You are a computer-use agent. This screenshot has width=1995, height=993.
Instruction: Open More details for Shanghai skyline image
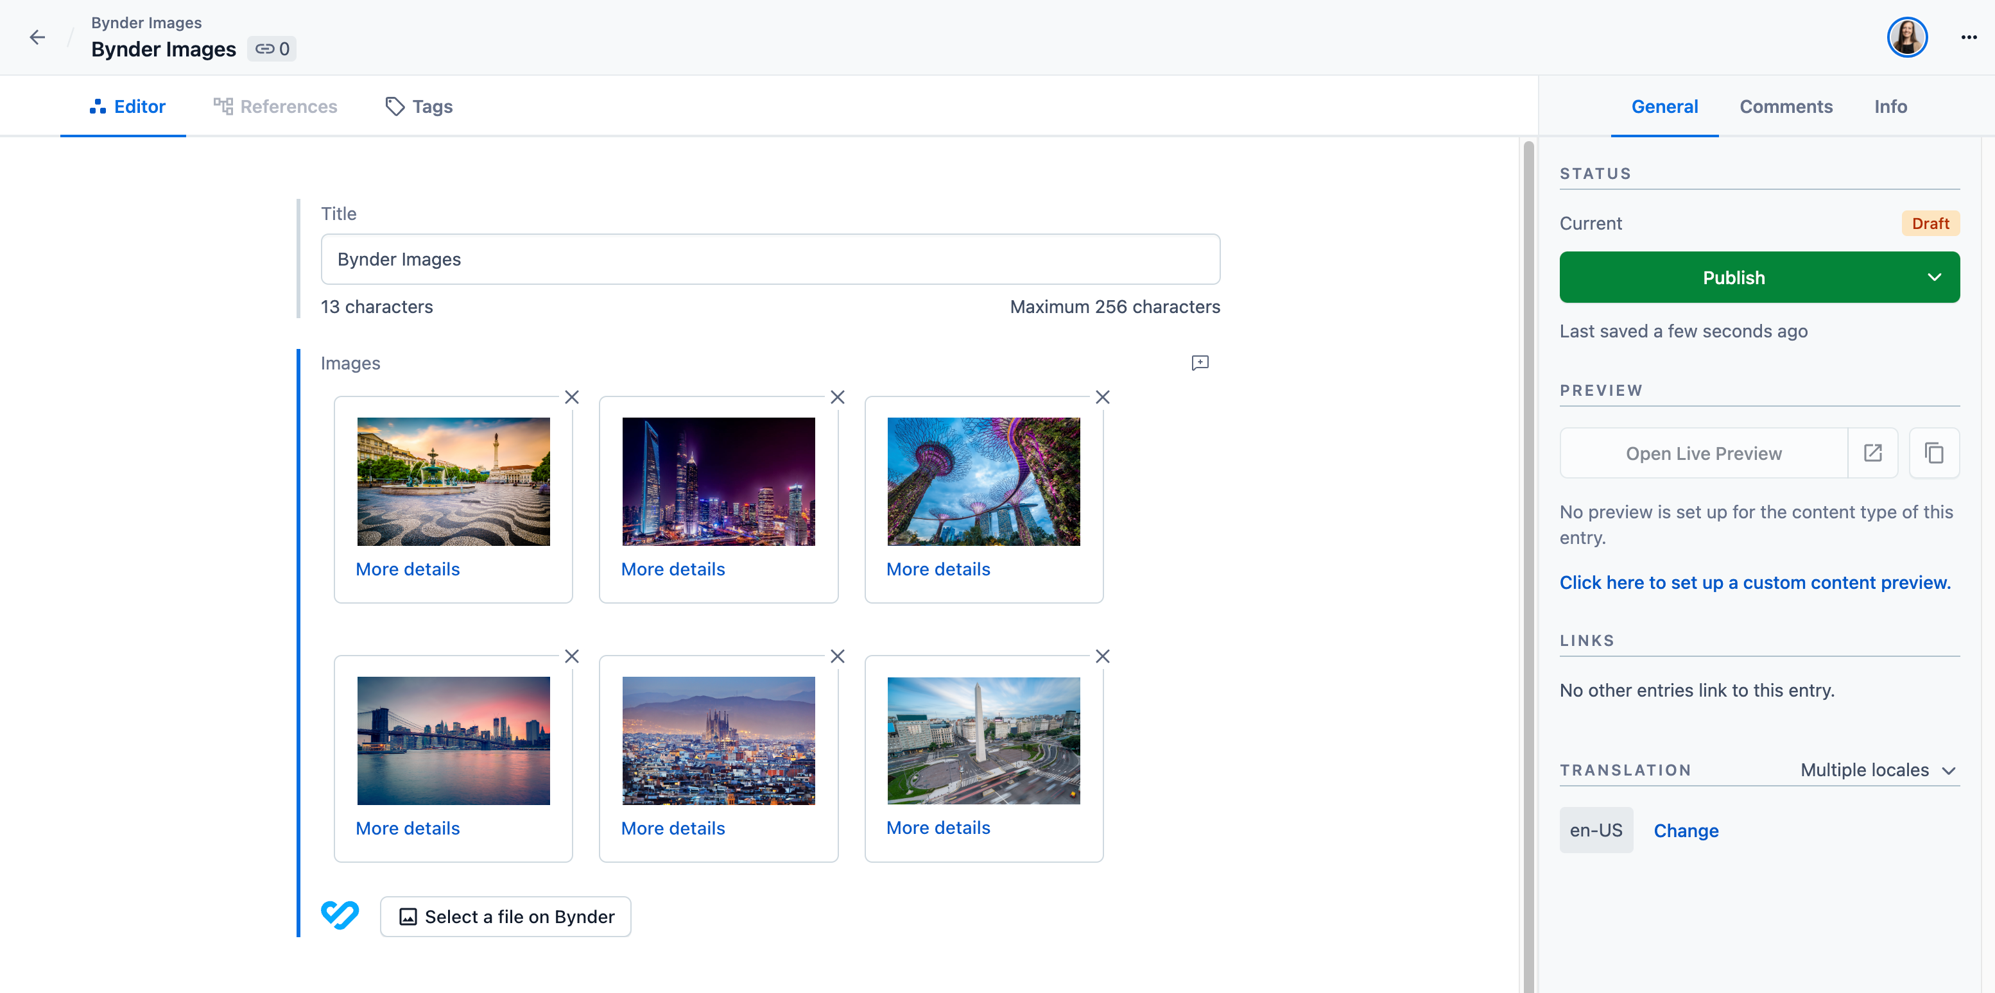[x=673, y=570]
